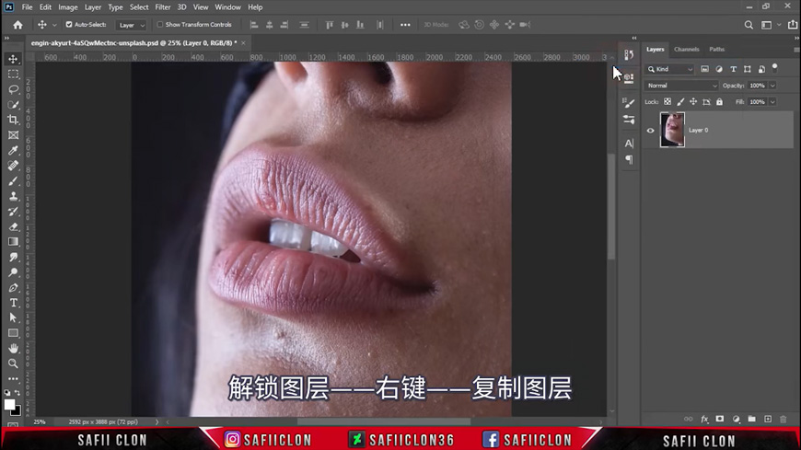The image size is (801, 450).
Task: Open the Auto-Select Layer dropdown
Action: [x=131, y=25]
